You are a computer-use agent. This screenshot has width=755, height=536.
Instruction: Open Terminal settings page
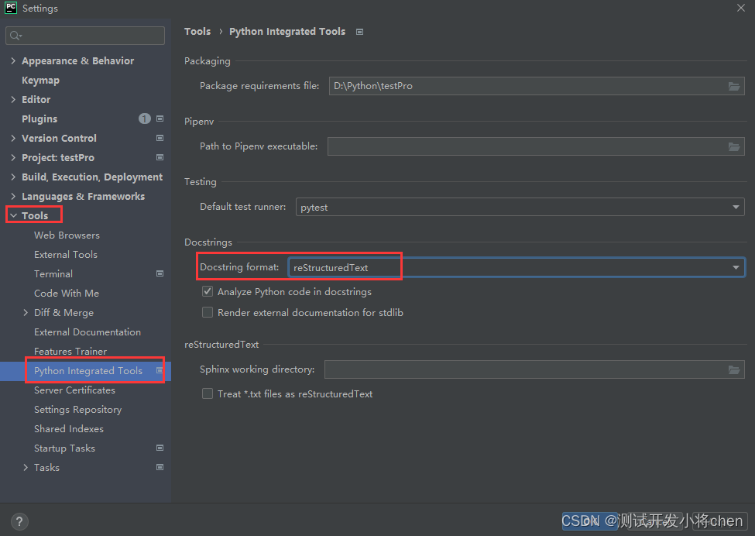[x=53, y=273]
